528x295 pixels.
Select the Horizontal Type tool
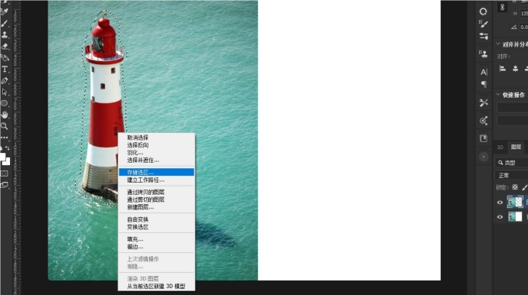[5, 70]
